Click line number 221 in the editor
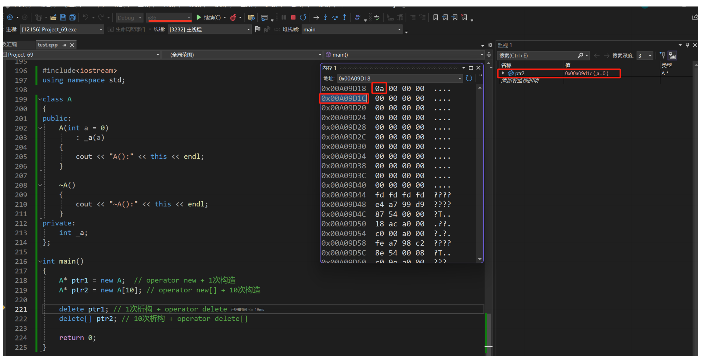The height and width of the screenshot is (360, 704). (21, 309)
